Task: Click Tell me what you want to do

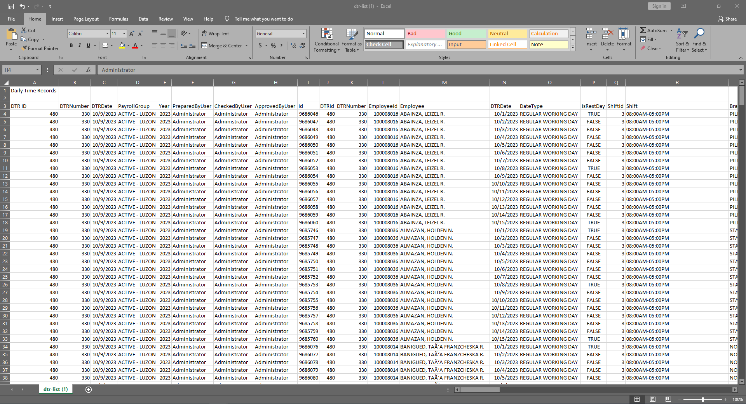Action: pyautogui.click(x=263, y=19)
